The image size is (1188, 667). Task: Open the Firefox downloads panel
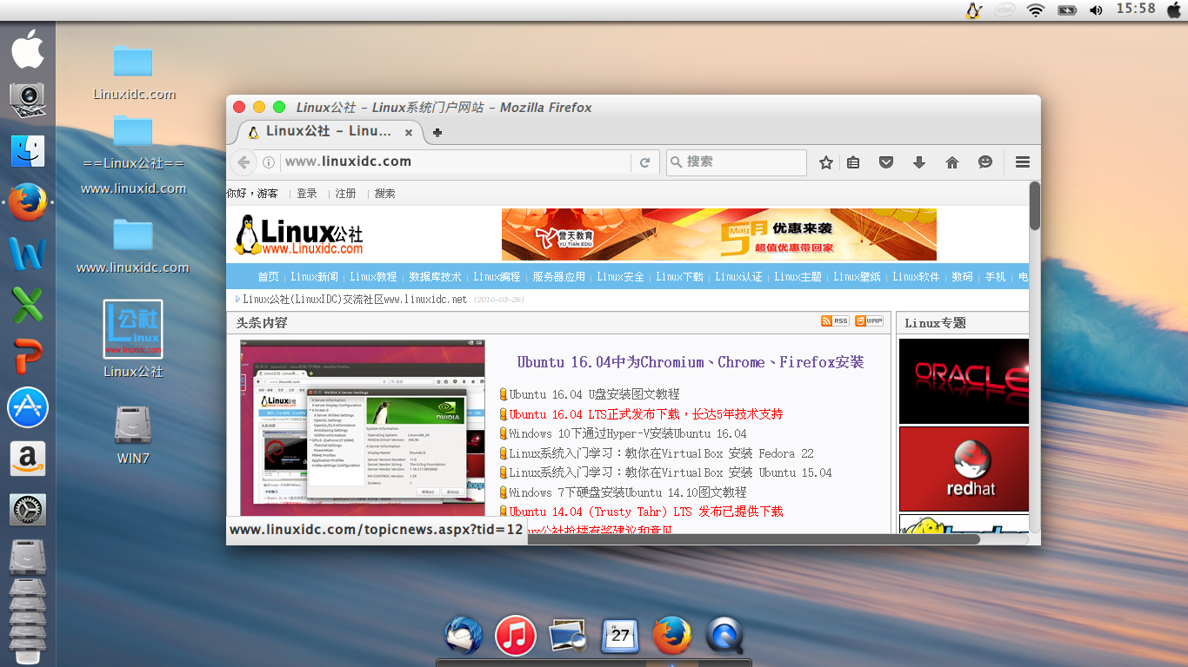[x=919, y=162]
